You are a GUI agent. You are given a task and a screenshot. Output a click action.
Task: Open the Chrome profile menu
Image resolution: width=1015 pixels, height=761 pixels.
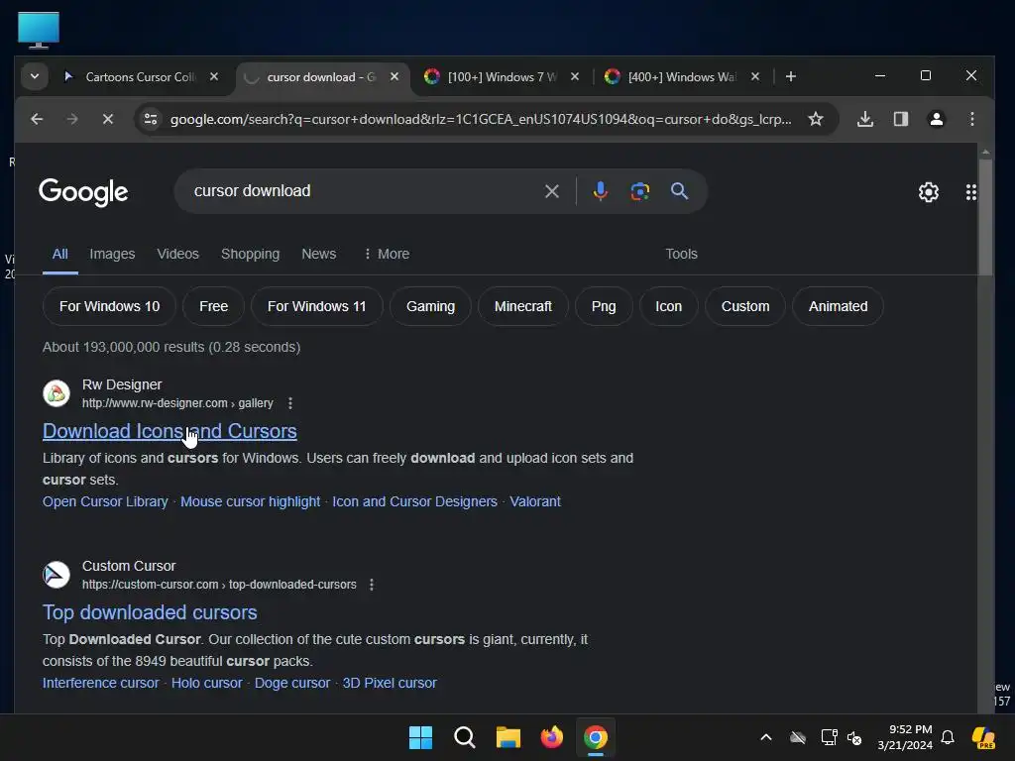point(937,119)
